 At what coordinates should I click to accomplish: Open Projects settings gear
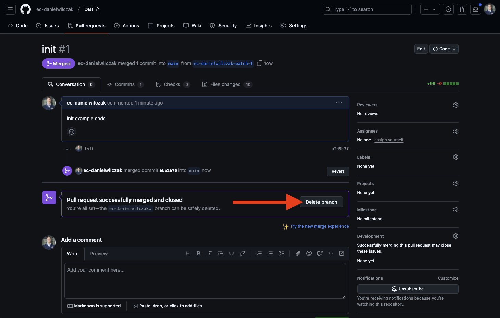click(455, 183)
